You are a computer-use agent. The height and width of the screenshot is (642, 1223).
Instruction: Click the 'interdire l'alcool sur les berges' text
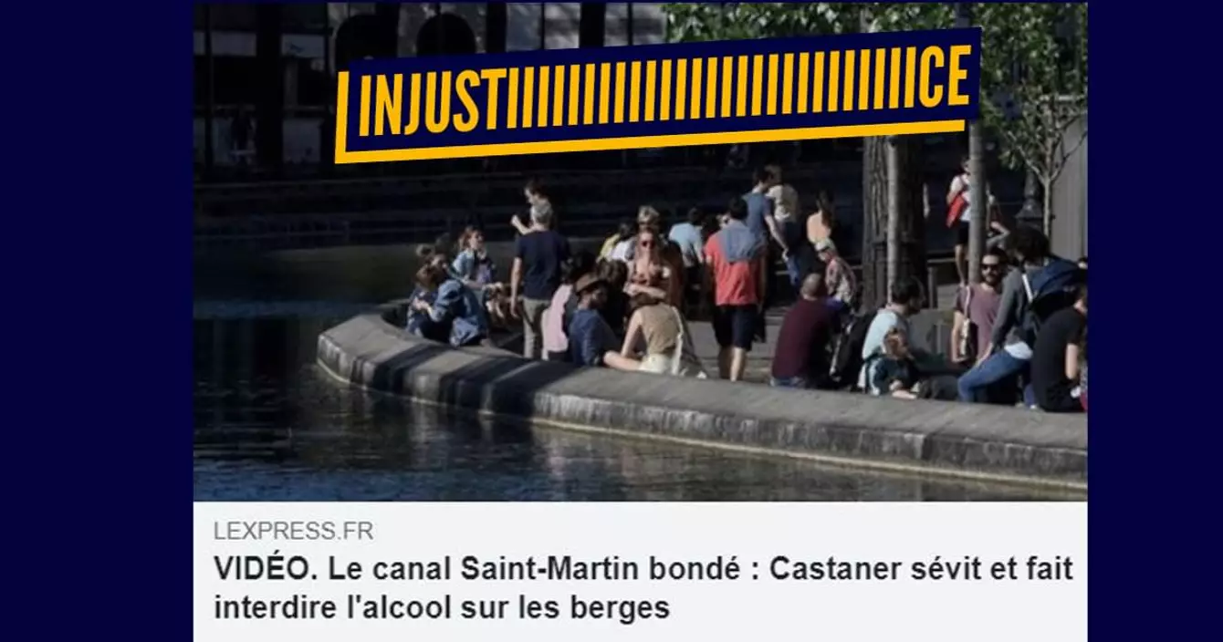point(441,607)
